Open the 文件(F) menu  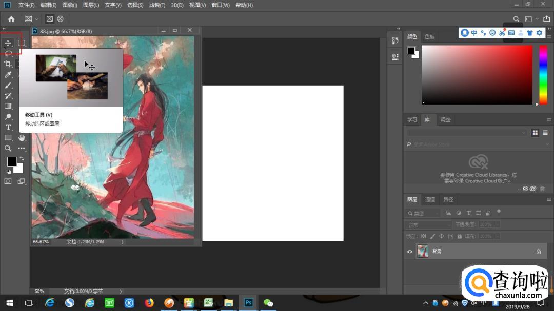point(27,5)
